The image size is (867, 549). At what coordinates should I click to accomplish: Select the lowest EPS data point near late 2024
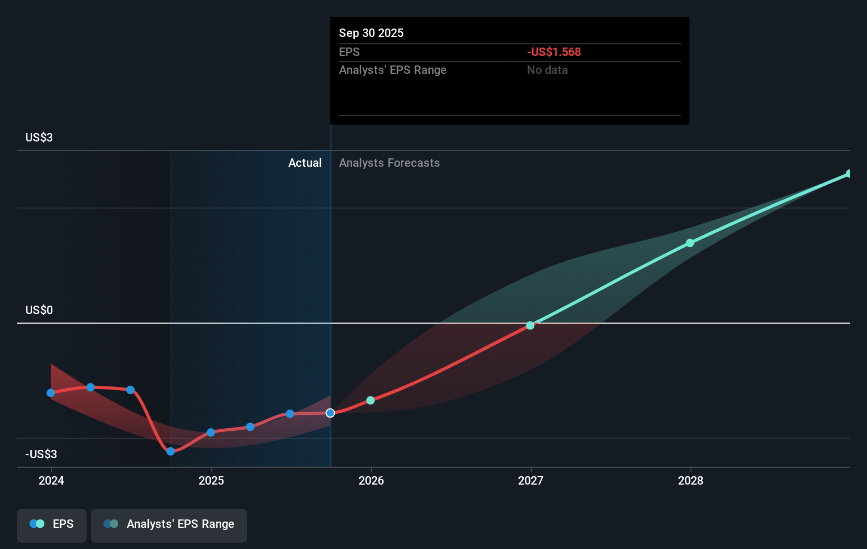(x=171, y=451)
